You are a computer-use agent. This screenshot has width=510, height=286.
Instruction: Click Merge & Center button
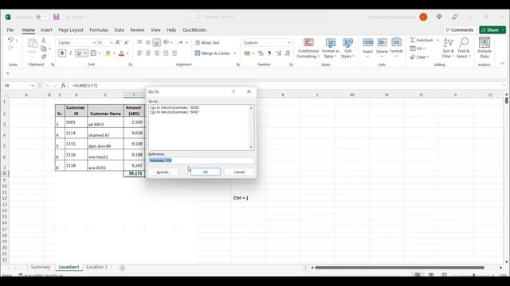[x=213, y=53]
